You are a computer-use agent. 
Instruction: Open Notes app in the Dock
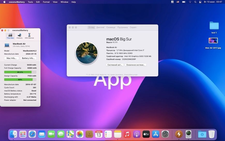118,134
